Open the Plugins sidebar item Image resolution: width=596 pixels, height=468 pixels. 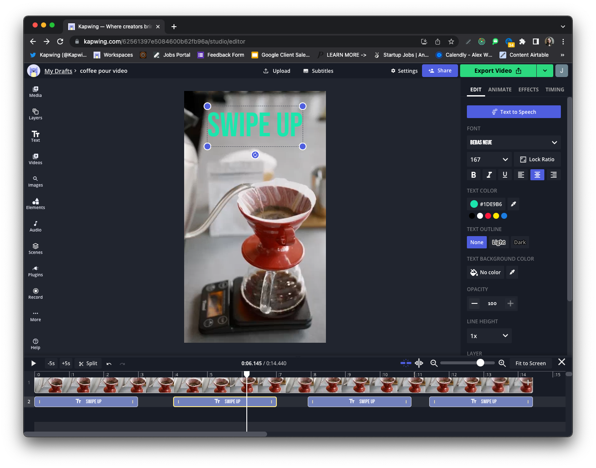coord(36,271)
